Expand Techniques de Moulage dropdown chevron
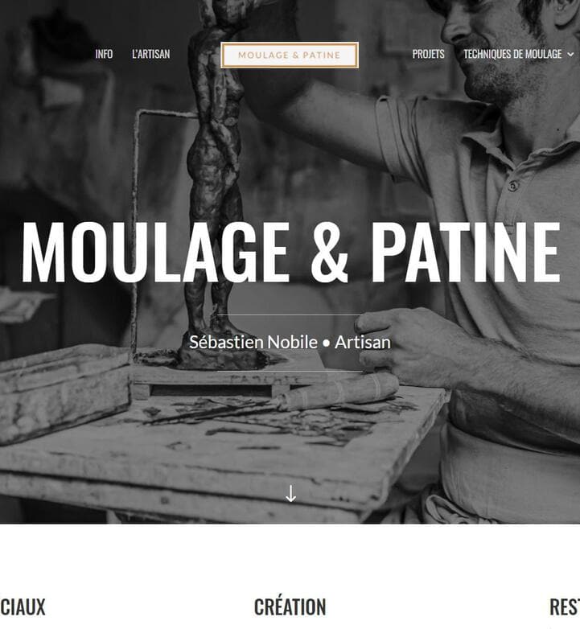Viewport: 580px width, 629px height. (x=571, y=55)
